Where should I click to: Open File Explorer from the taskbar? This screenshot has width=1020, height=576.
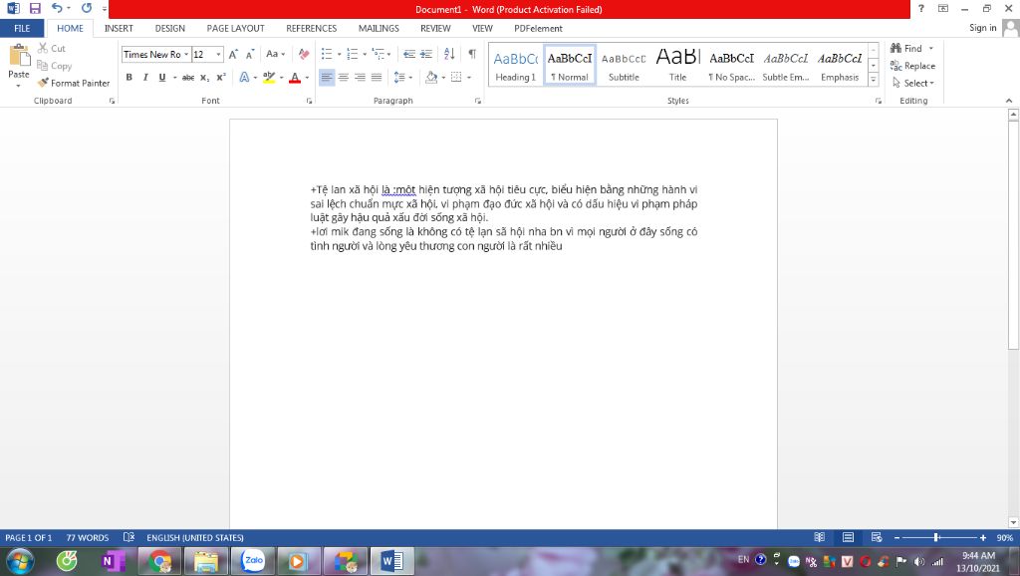tap(206, 561)
